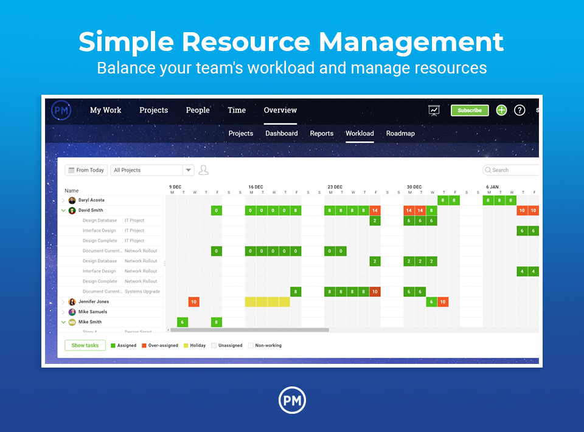
Task: Open the presentation chart icon in top bar
Action: coord(434,110)
